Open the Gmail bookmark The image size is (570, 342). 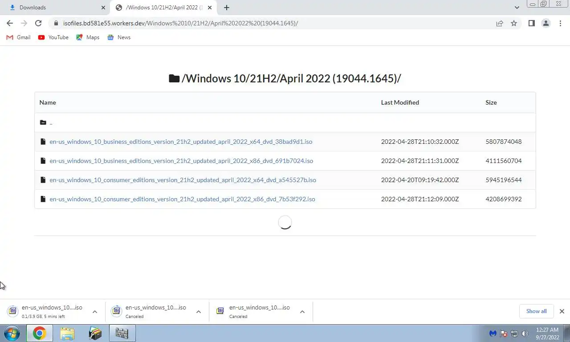tap(18, 37)
